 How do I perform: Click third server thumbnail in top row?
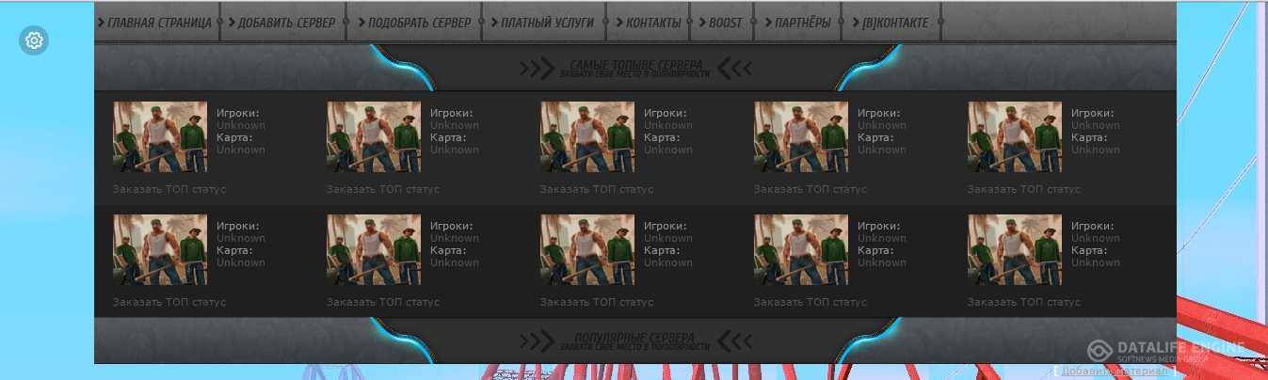click(x=587, y=137)
